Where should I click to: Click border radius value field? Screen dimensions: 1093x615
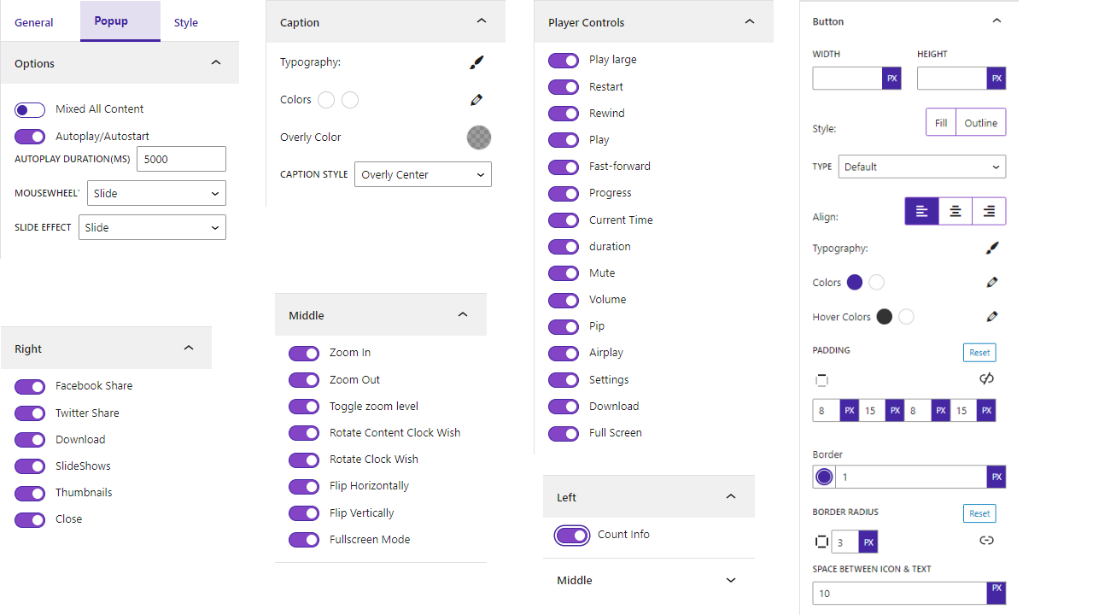tap(845, 542)
